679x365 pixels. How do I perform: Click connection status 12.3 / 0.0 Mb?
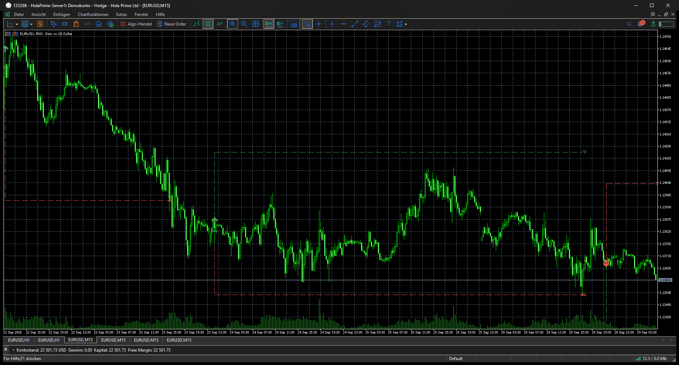(x=651, y=359)
